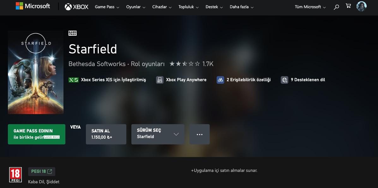
Task: Open the Sürüm Seç edition dropdown
Action: pos(158,134)
